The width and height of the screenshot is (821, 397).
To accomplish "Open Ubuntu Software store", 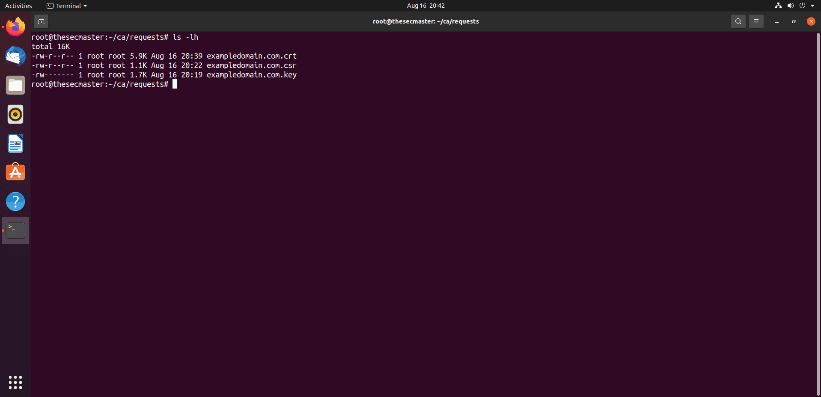I will [x=15, y=172].
